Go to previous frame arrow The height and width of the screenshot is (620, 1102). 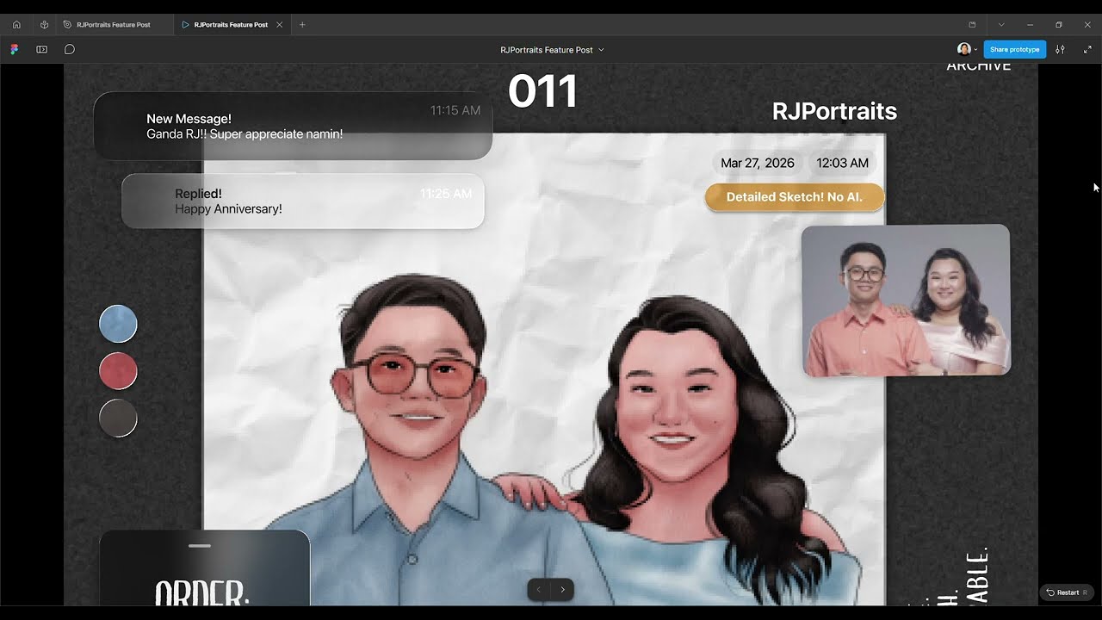point(539,590)
